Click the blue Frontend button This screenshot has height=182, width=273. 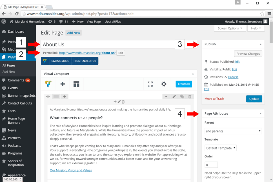[x=184, y=84]
